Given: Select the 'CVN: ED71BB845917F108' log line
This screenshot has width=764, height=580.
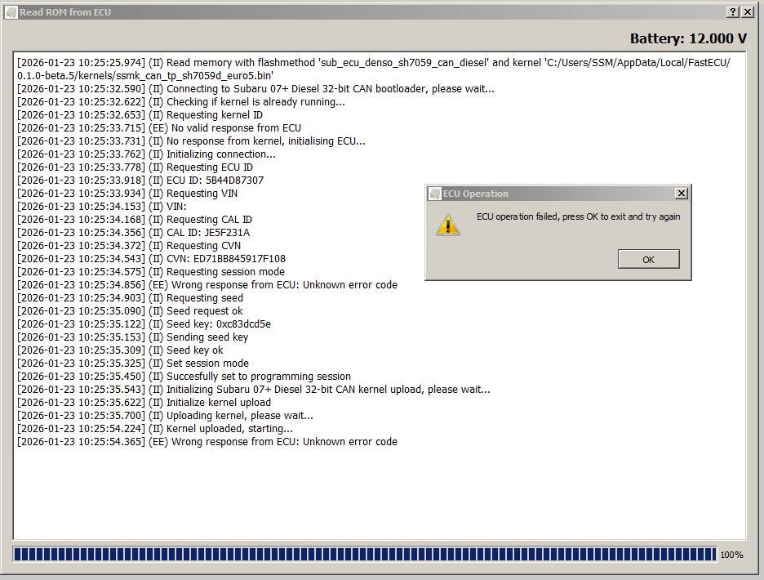Looking at the screenshot, I should [152, 258].
